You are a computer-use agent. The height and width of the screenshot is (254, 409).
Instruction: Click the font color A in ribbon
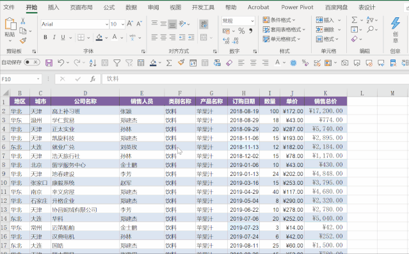115,38
